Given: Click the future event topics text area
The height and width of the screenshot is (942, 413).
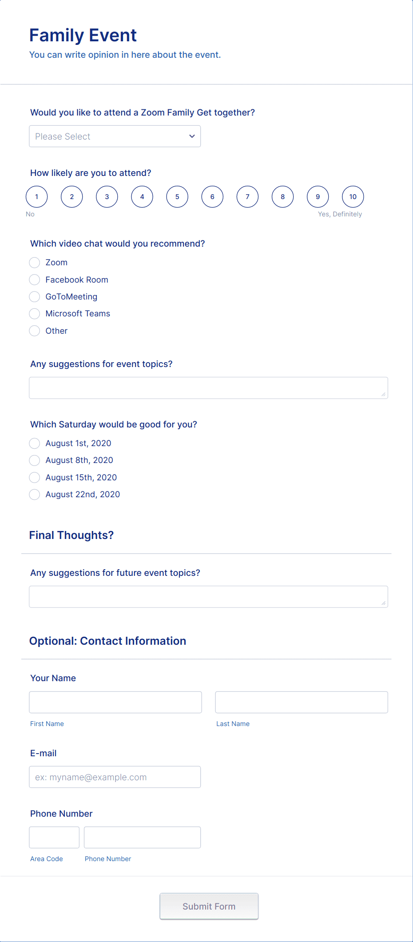Looking at the screenshot, I should pyautogui.click(x=208, y=597).
